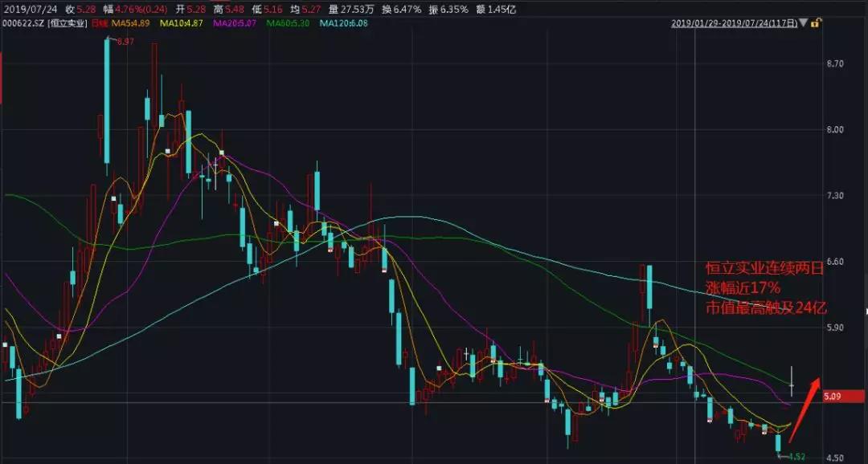868x464 pixels.
Task: Click the red 5.09 current price tag
Action: 844,396
